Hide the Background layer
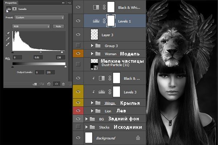This screenshot has width=218, height=145. point(78,137)
